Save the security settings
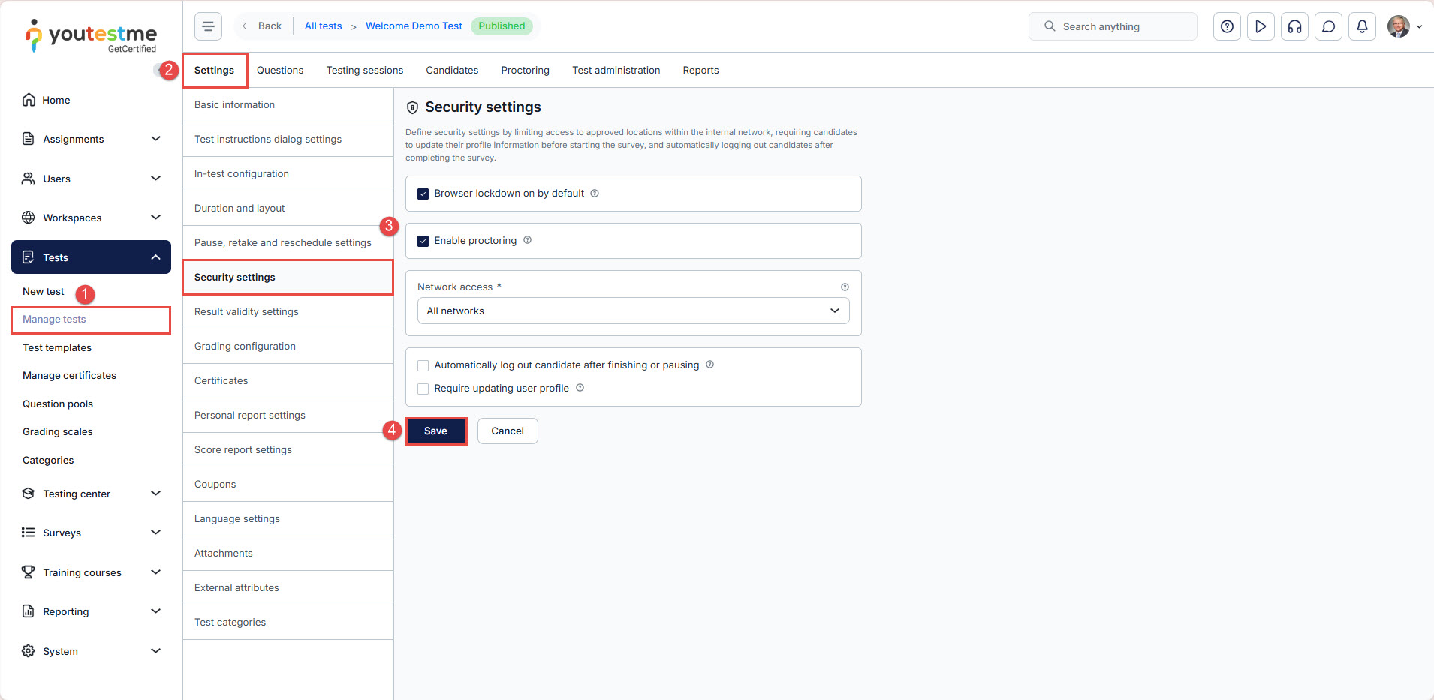1434x700 pixels. pos(435,431)
